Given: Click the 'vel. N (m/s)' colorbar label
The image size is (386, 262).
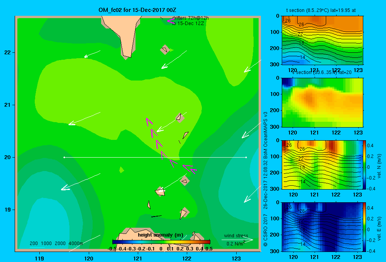Looking at the screenshot, I should pyautogui.click(x=379, y=166).
